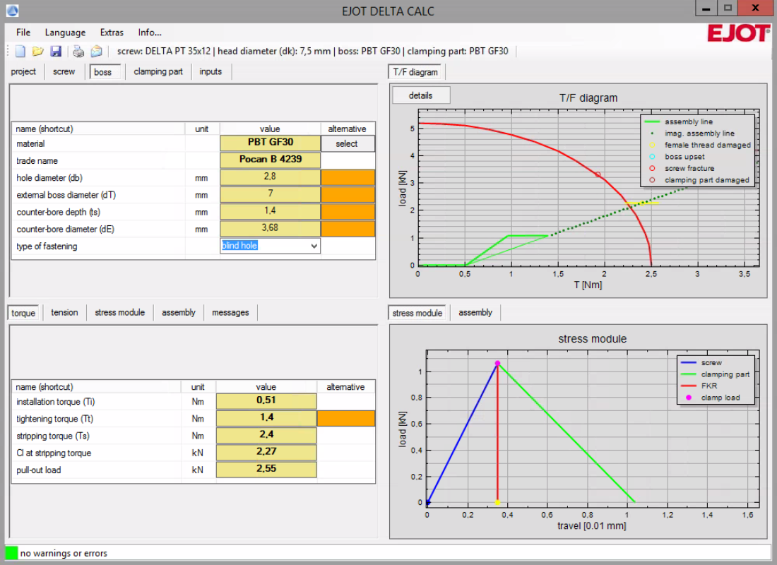Open the File menu
This screenshot has height=565, width=777.
click(x=23, y=32)
